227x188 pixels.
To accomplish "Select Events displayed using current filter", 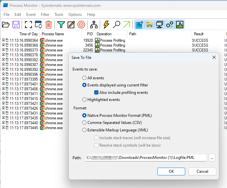I will click(84, 85).
